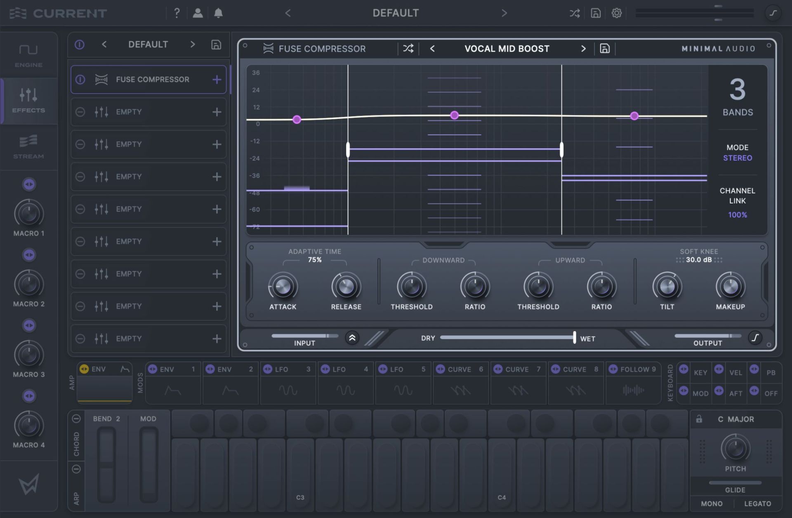Click the Minimal Audio logo bottom left
Image resolution: width=792 pixels, height=518 pixels.
click(29, 484)
